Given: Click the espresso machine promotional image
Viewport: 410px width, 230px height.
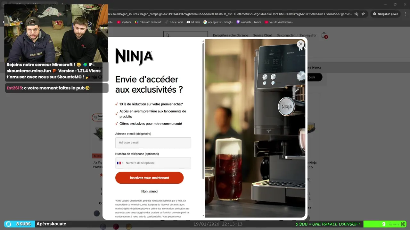Looking at the screenshot, I should [255, 128].
